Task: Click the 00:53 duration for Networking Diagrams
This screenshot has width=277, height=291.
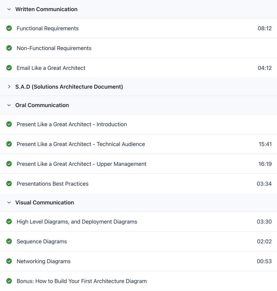Action: tap(264, 261)
